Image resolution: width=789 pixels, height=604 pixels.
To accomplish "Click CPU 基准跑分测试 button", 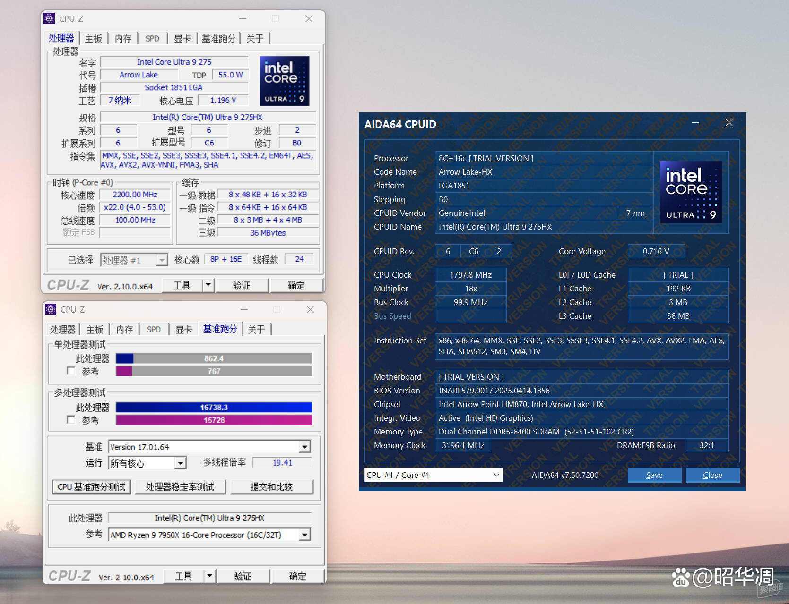I will tap(92, 487).
